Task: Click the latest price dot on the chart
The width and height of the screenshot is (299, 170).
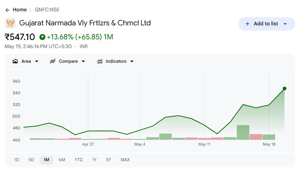Action: 285,88
